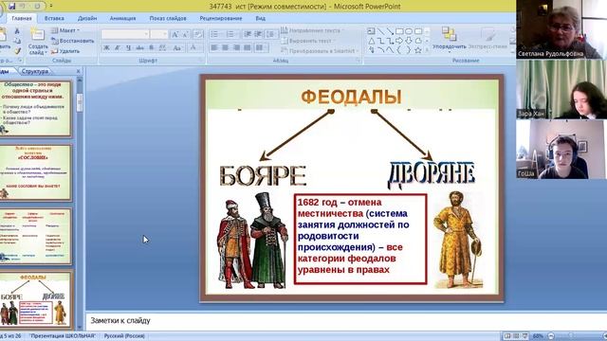Screen dimensions: 607x341
Task: Pick the font color (A) swatch
Action: point(193,47)
